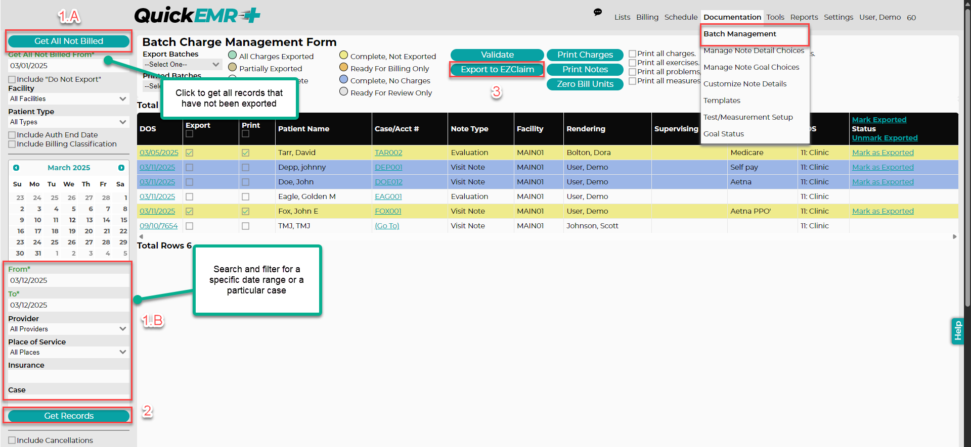Open the Tools menu
The image size is (971, 447).
tap(775, 17)
